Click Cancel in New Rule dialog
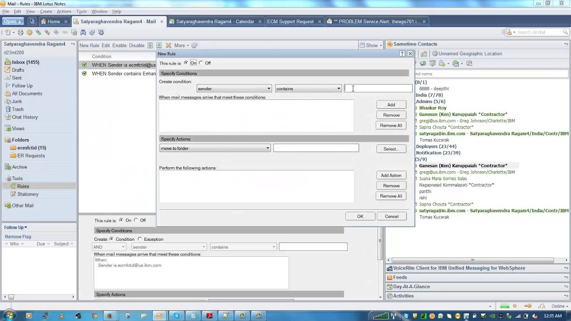Screen dimensions: 571x321 coord(392,216)
